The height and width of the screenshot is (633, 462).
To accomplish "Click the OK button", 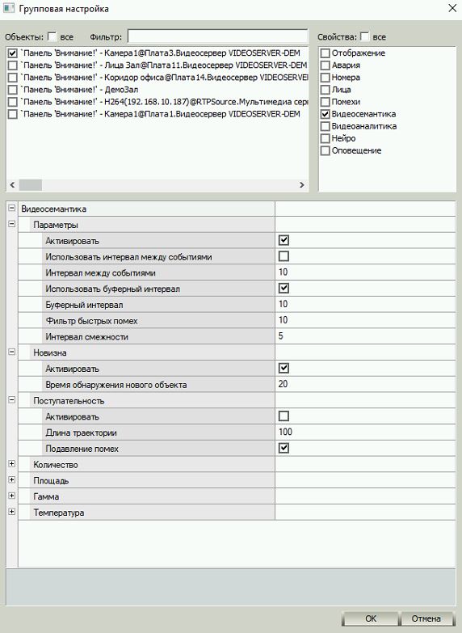I will pyautogui.click(x=371, y=618).
